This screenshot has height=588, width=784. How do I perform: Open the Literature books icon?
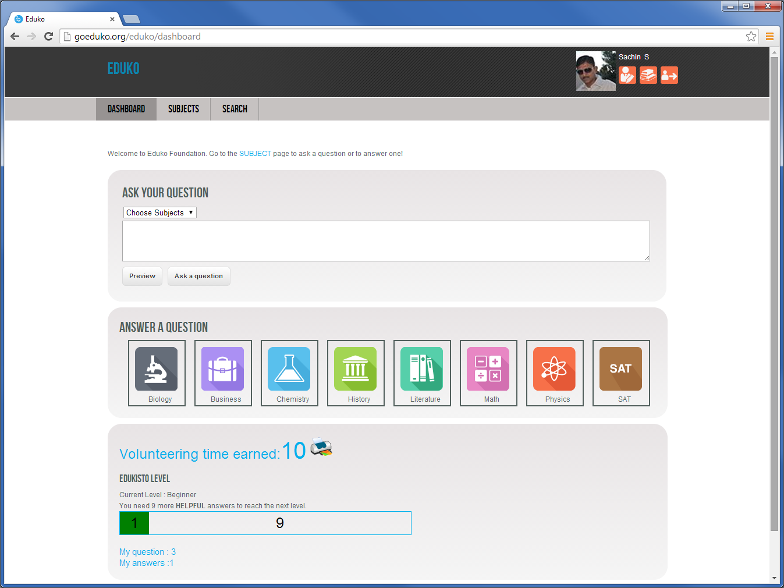click(422, 369)
